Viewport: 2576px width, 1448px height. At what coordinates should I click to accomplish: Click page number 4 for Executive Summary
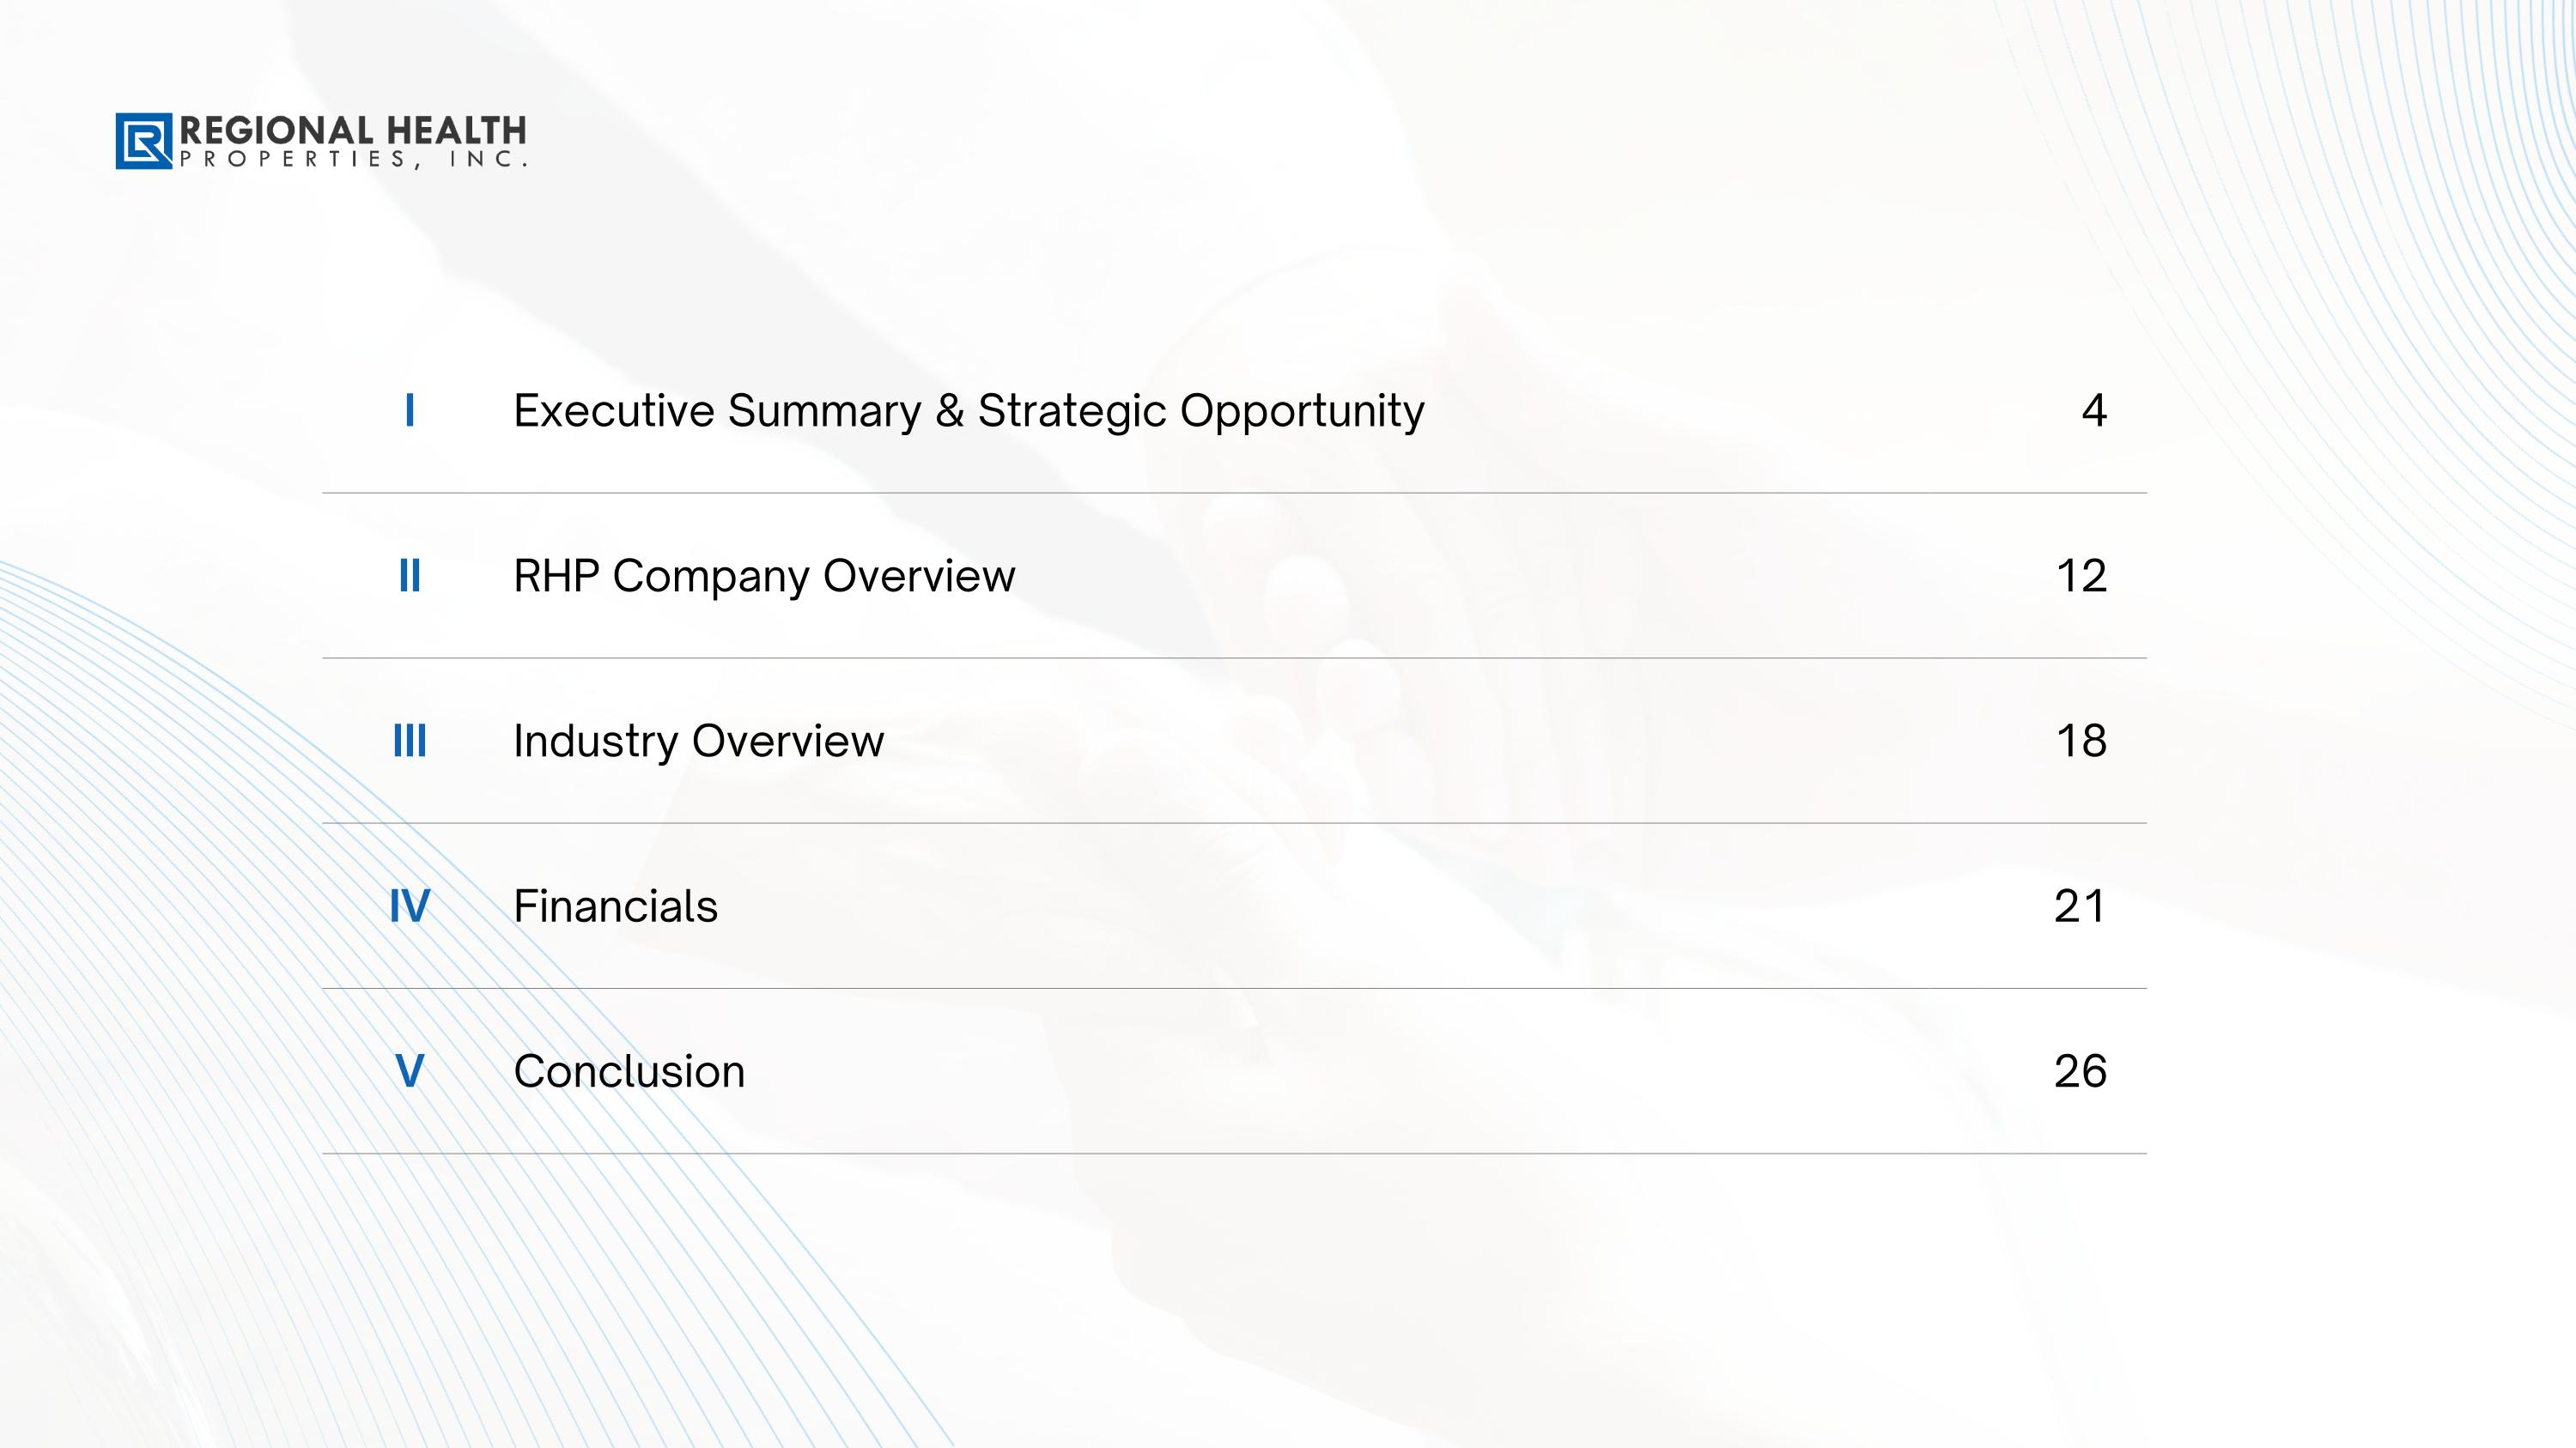pyautogui.click(x=2094, y=411)
